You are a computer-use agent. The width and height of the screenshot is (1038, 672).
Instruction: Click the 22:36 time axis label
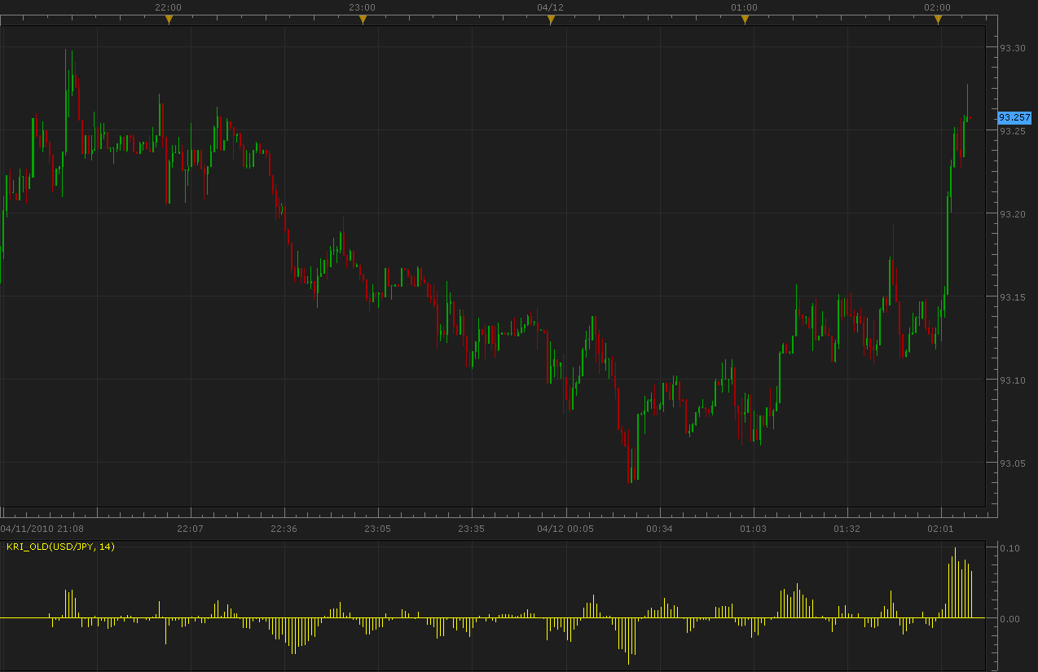click(284, 529)
